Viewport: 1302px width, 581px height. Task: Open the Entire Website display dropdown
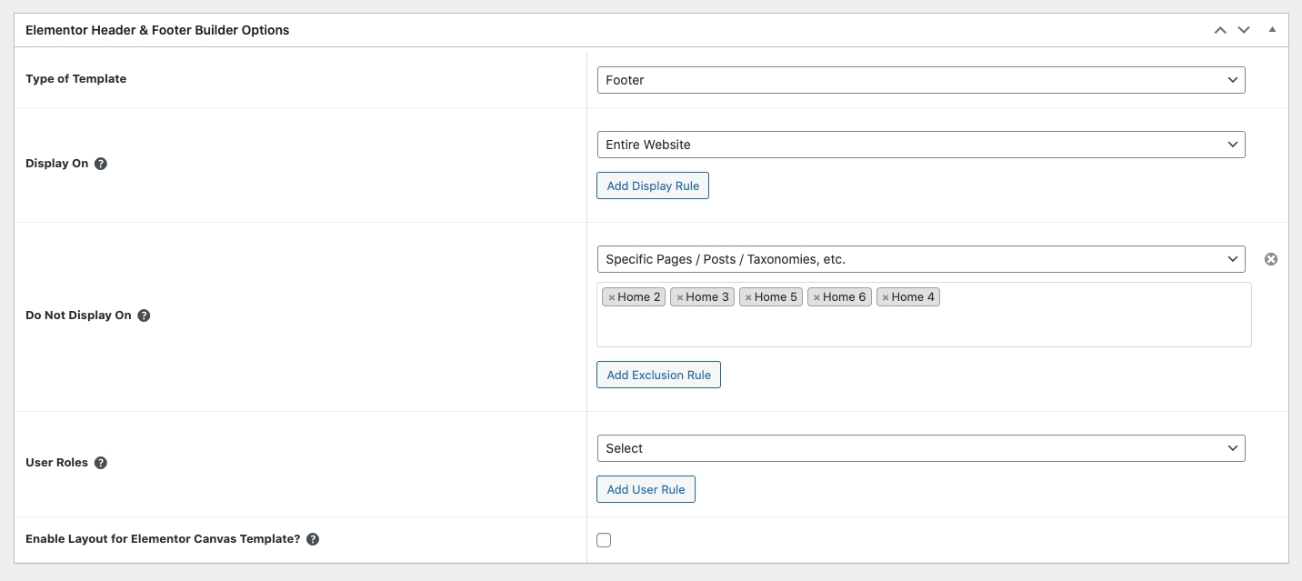tap(920, 145)
